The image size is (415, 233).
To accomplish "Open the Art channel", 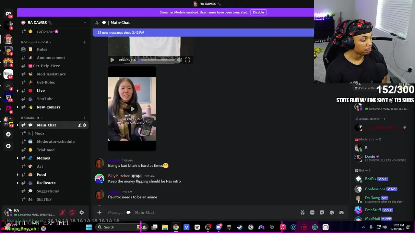I will click(54, 166).
